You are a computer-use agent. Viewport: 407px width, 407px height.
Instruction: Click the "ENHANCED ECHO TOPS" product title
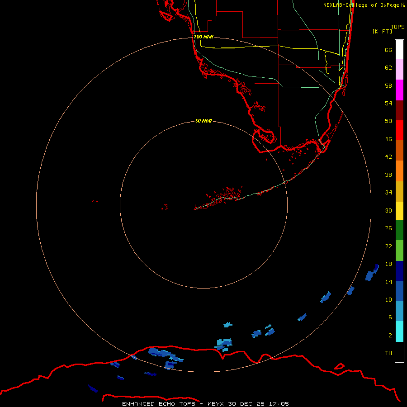[x=159, y=404]
